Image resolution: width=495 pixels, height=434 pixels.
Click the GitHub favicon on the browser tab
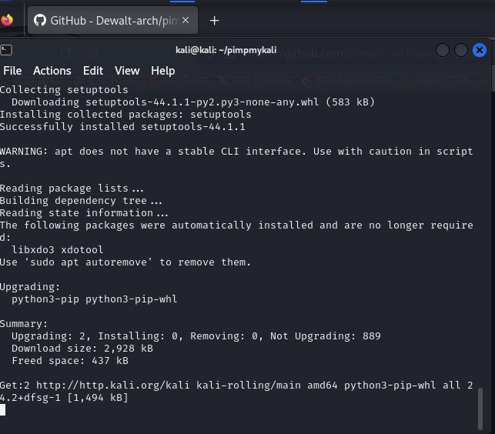40,21
